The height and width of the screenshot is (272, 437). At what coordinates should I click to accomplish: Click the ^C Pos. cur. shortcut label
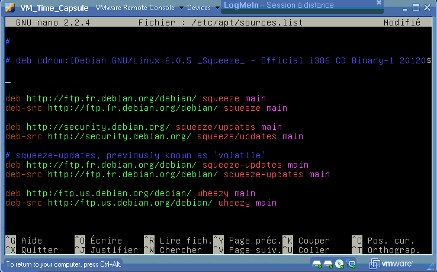[x=383, y=241]
